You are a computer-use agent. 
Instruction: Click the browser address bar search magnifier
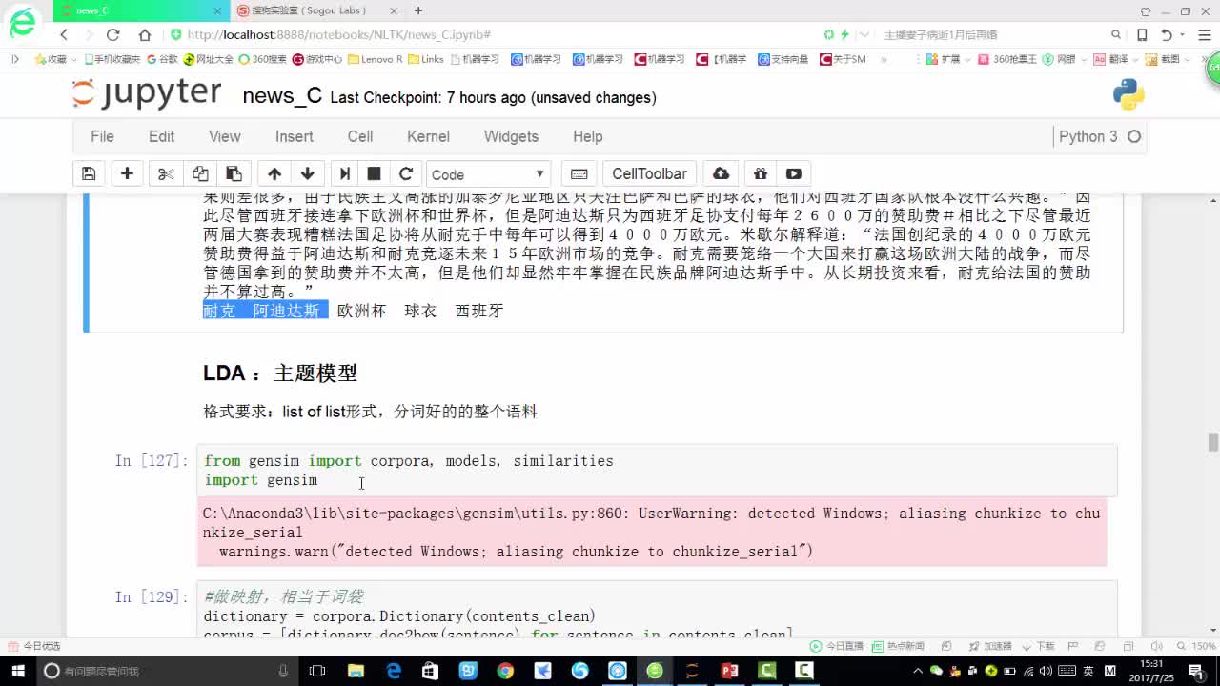(1115, 34)
